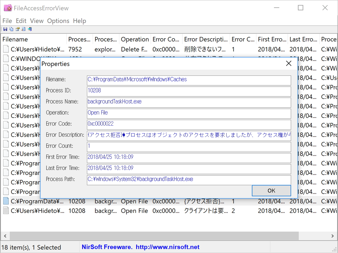338x253 pixels.
Task: Open the Options menu
Action: click(x=58, y=21)
